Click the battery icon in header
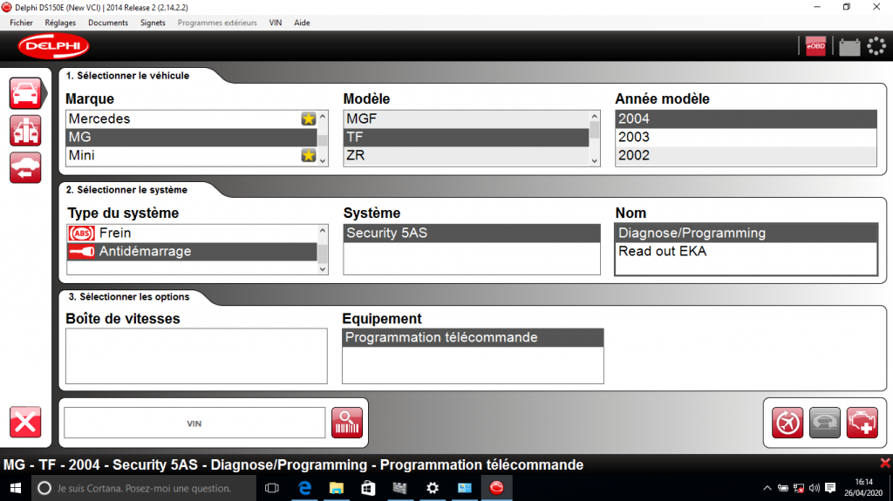893x501 pixels. click(849, 47)
